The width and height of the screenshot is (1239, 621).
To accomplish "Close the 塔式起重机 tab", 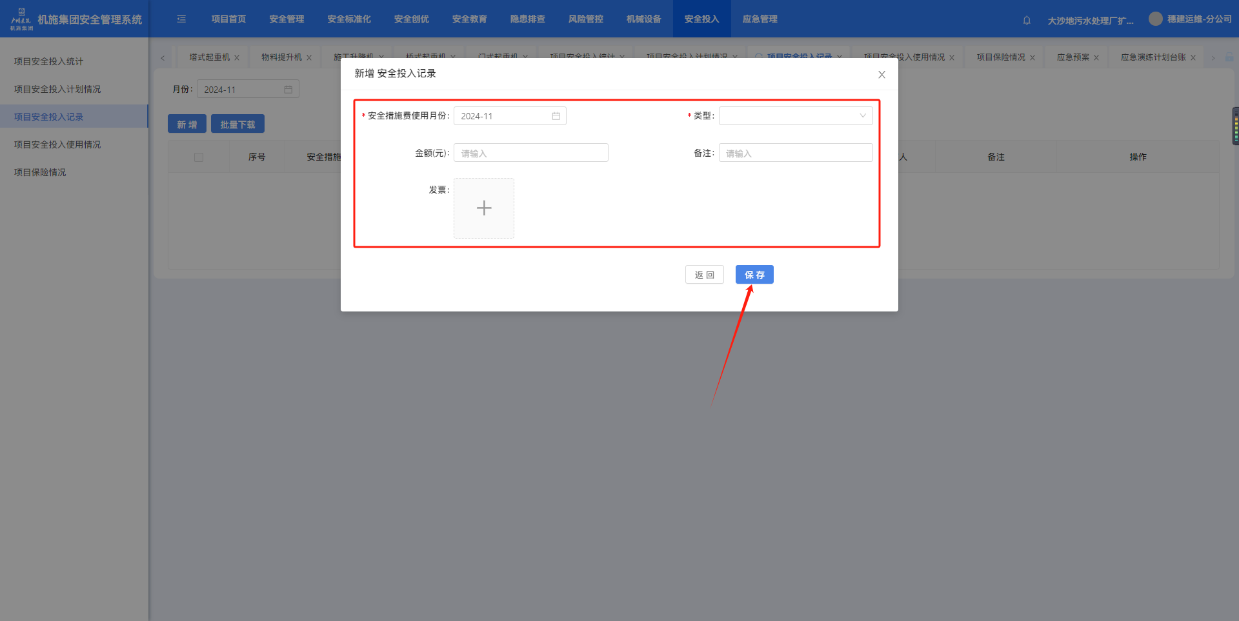I will 237,57.
